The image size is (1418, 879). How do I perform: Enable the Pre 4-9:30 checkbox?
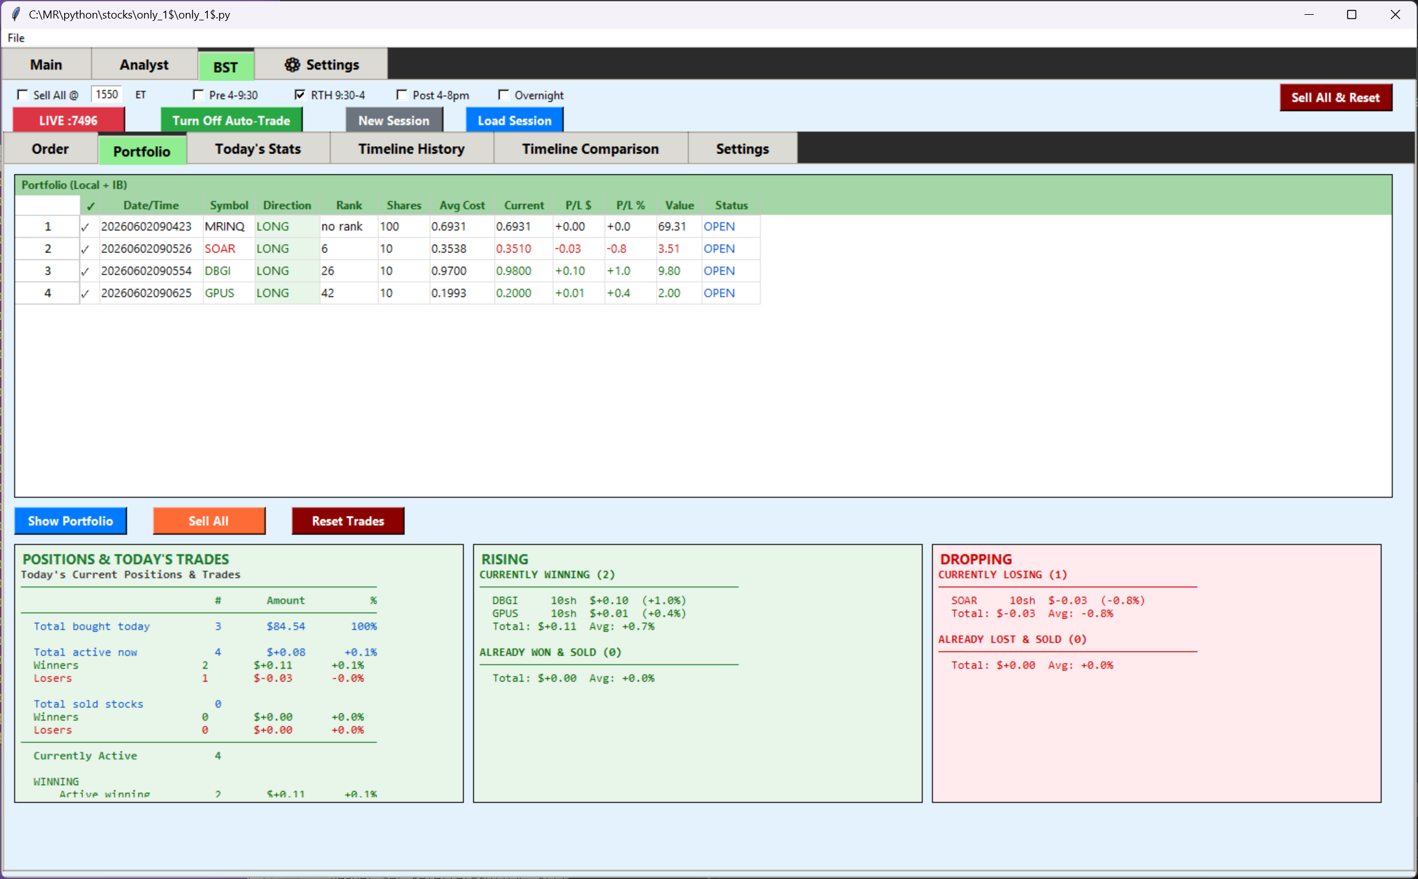[x=198, y=95]
